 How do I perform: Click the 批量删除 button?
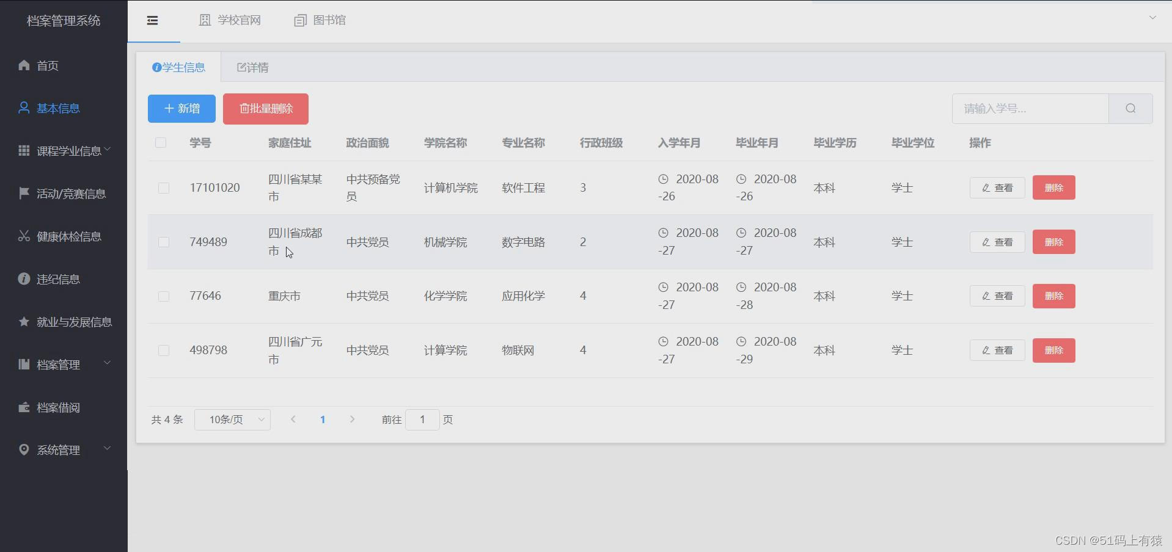point(266,109)
